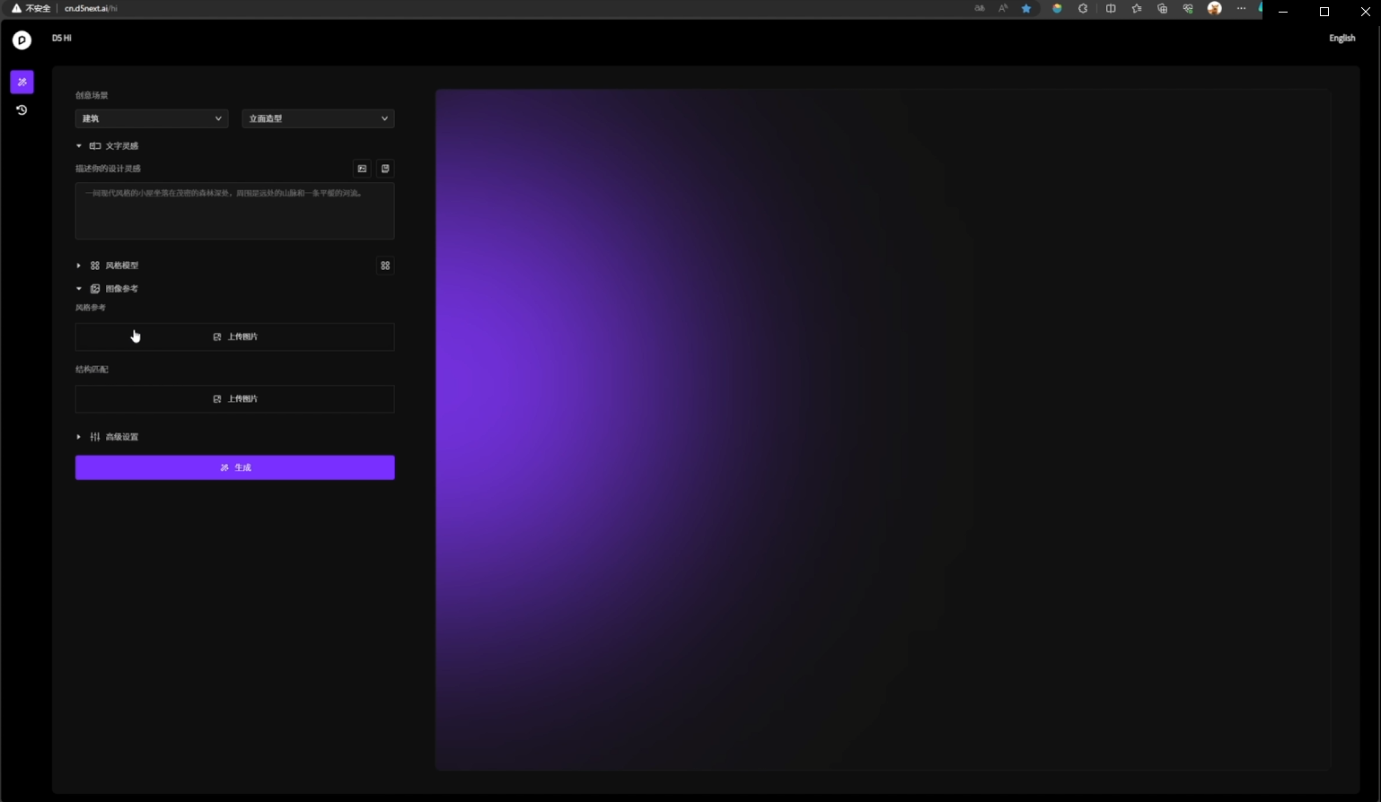Open the D5 logo home icon
The image size is (1381, 802).
(x=22, y=39)
